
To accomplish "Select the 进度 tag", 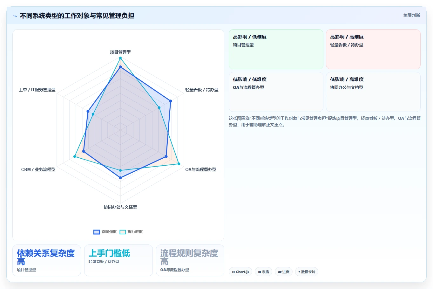I will coord(284,272).
